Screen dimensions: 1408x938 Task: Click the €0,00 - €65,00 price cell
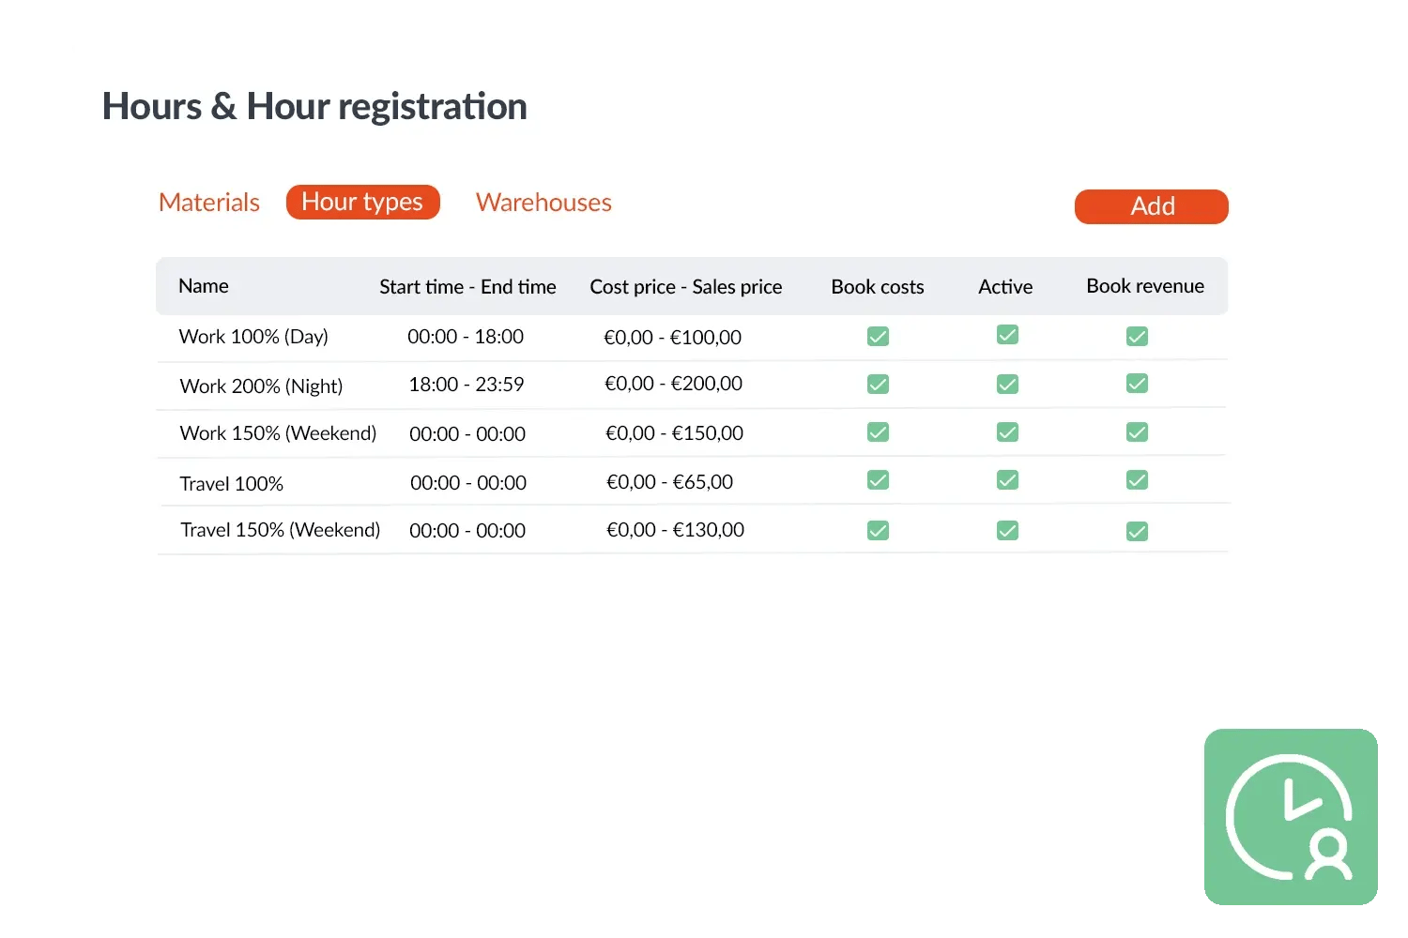(x=669, y=482)
